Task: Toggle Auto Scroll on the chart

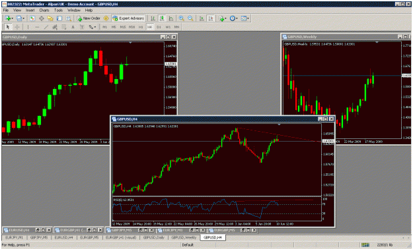Action: point(202,18)
